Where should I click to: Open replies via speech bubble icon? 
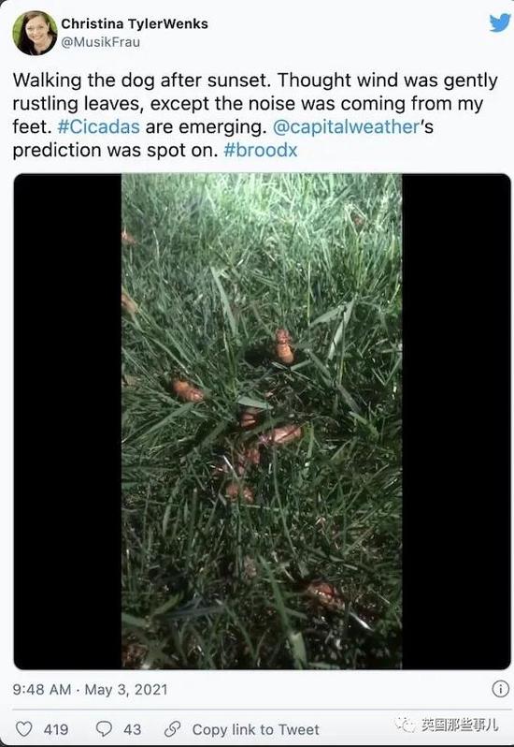pyautogui.click(x=104, y=729)
